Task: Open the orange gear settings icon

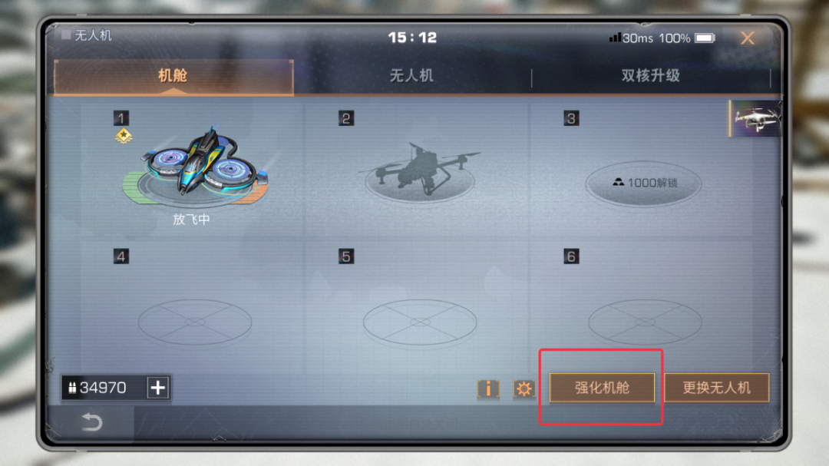Action: [x=524, y=388]
